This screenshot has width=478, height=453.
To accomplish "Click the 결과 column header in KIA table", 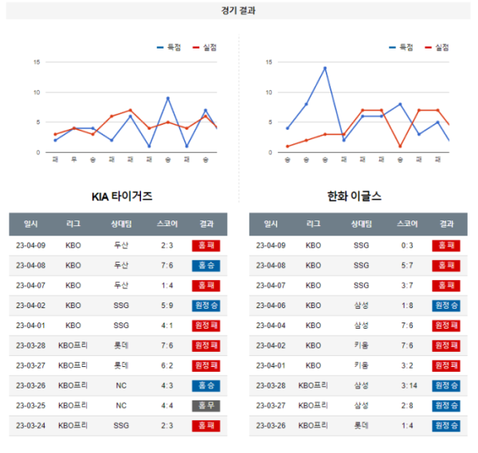I will point(206,224).
